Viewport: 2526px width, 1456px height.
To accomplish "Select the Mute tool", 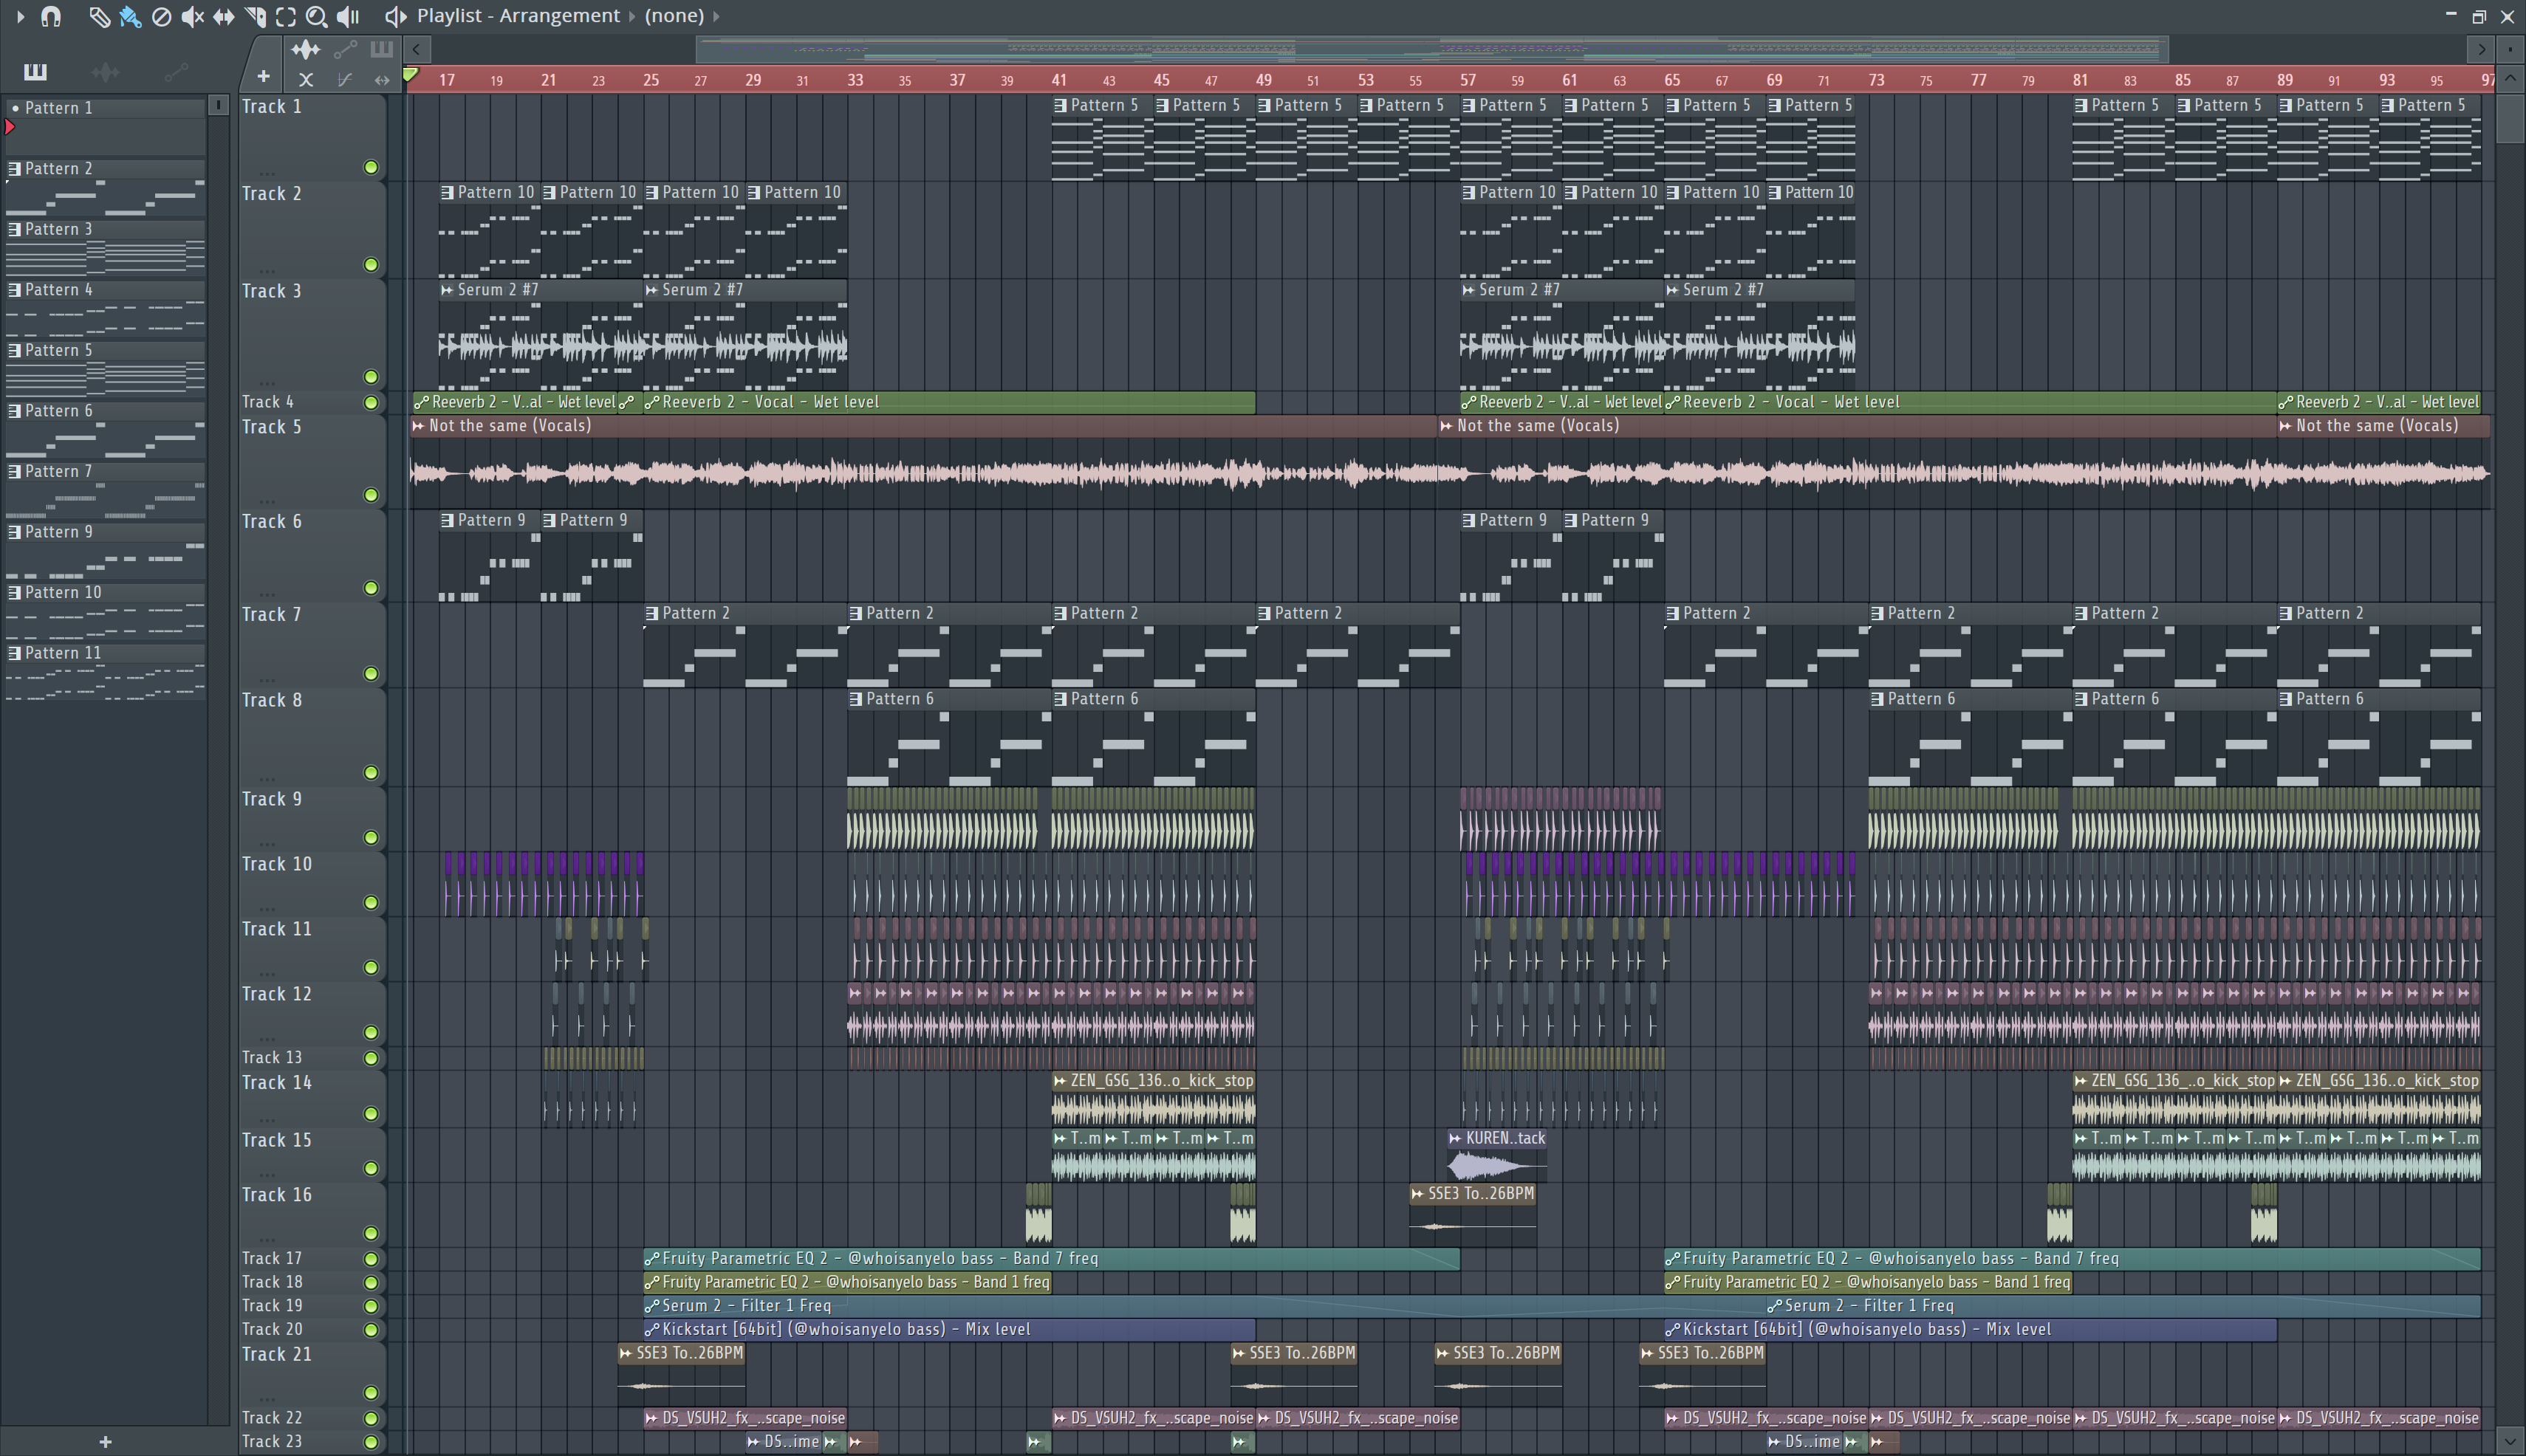I will coord(192,16).
